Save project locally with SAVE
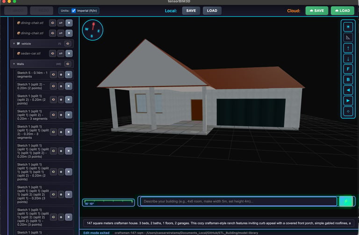This screenshot has height=235, width=359. click(191, 11)
